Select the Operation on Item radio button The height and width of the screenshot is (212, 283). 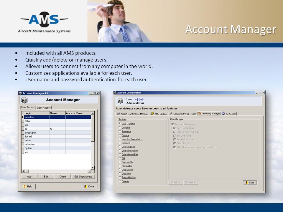click(x=120, y=150)
